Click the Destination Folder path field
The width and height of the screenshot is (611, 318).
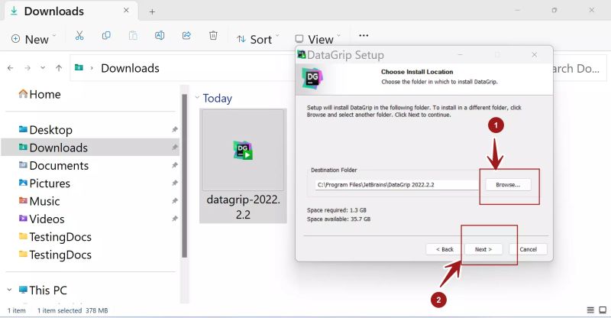coord(397,185)
